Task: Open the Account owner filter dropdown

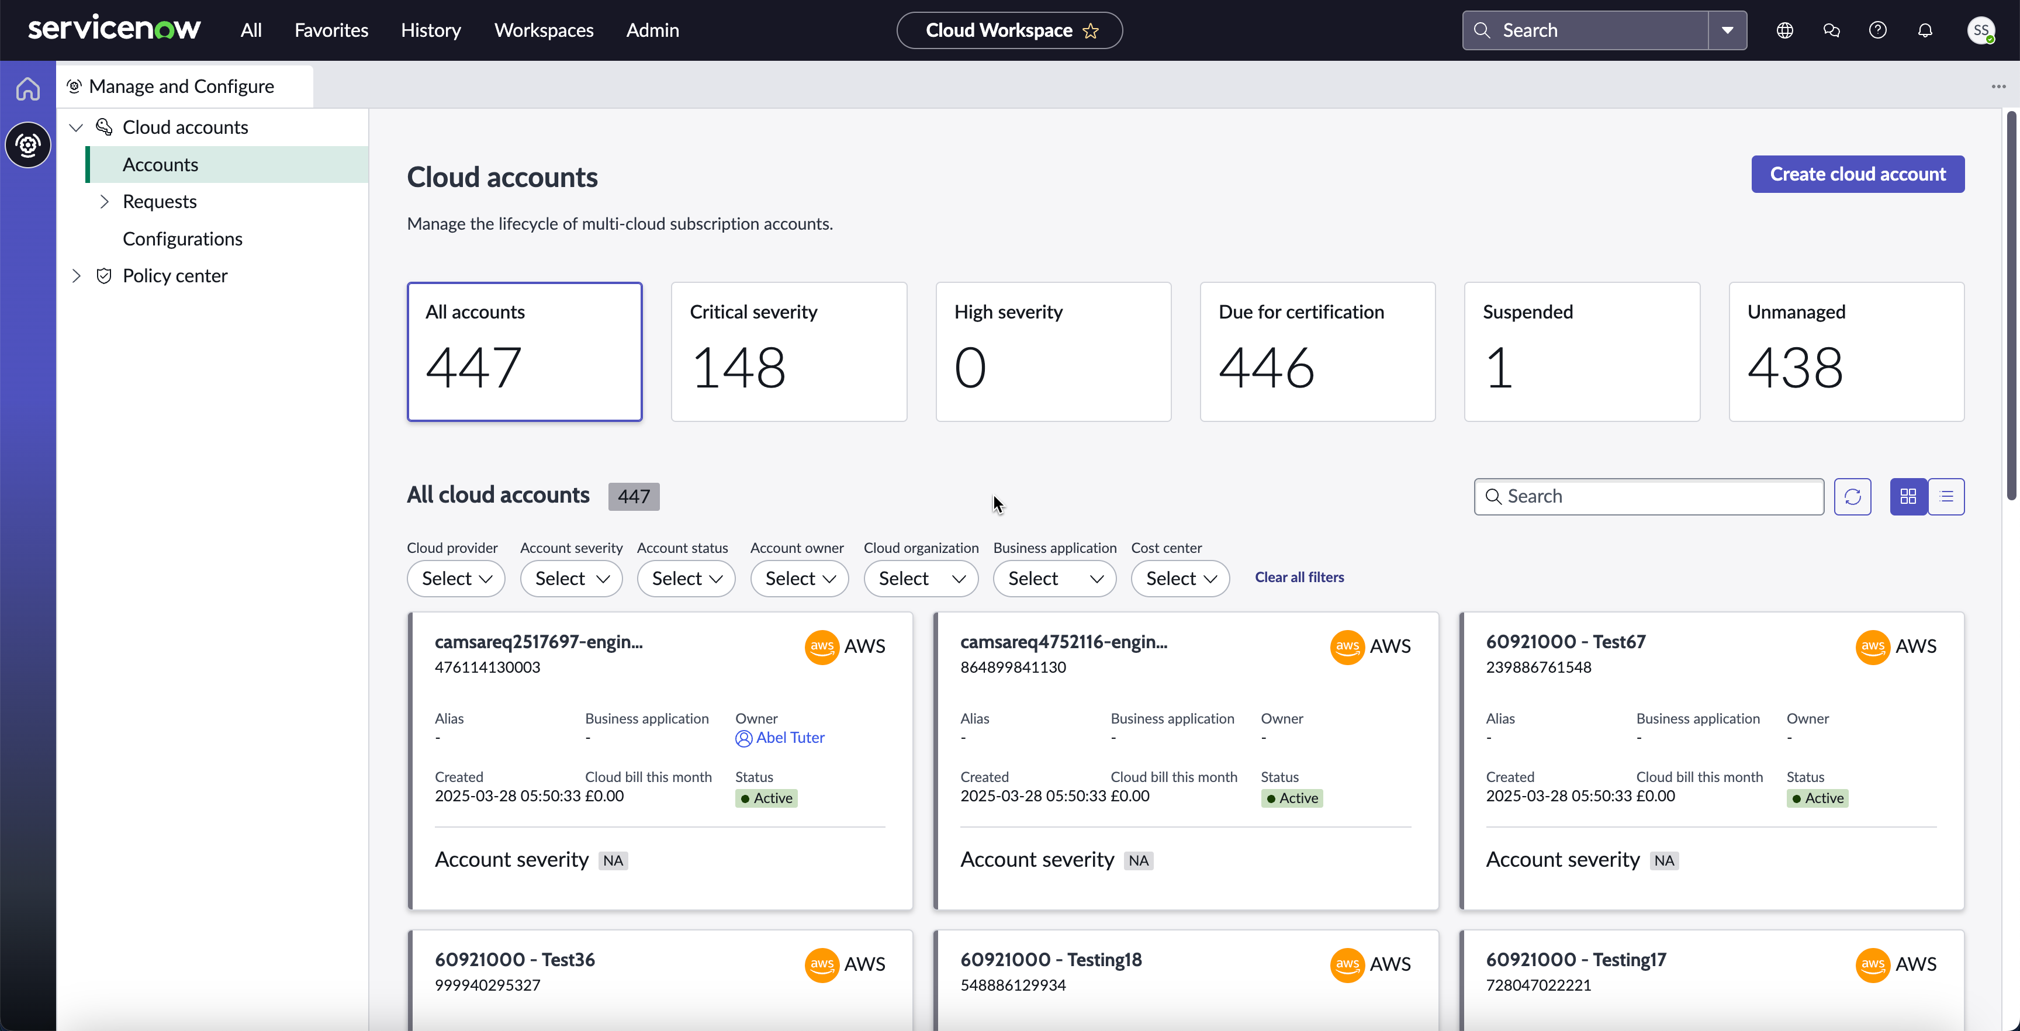Action: click(x=799, y=579)
